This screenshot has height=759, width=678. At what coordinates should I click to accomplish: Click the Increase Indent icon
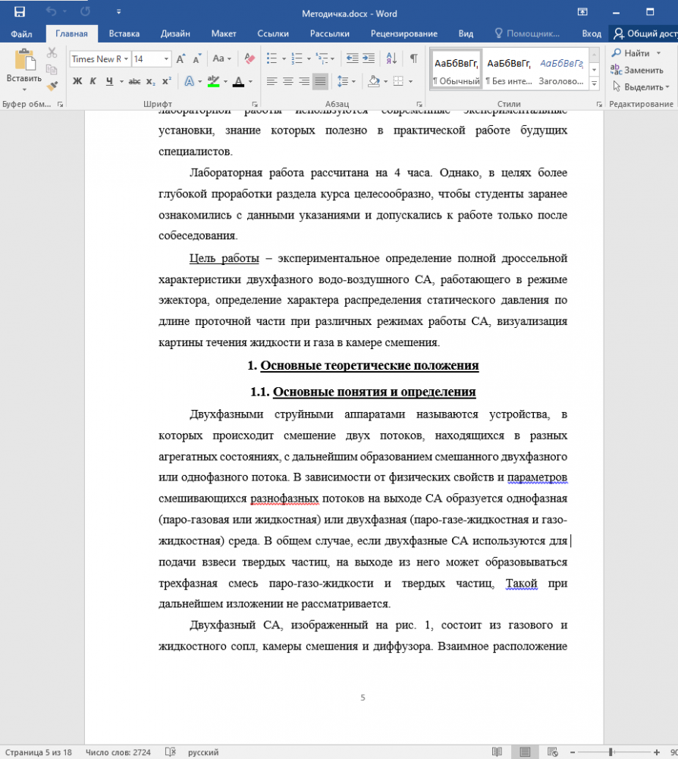[x=370, y=58]
